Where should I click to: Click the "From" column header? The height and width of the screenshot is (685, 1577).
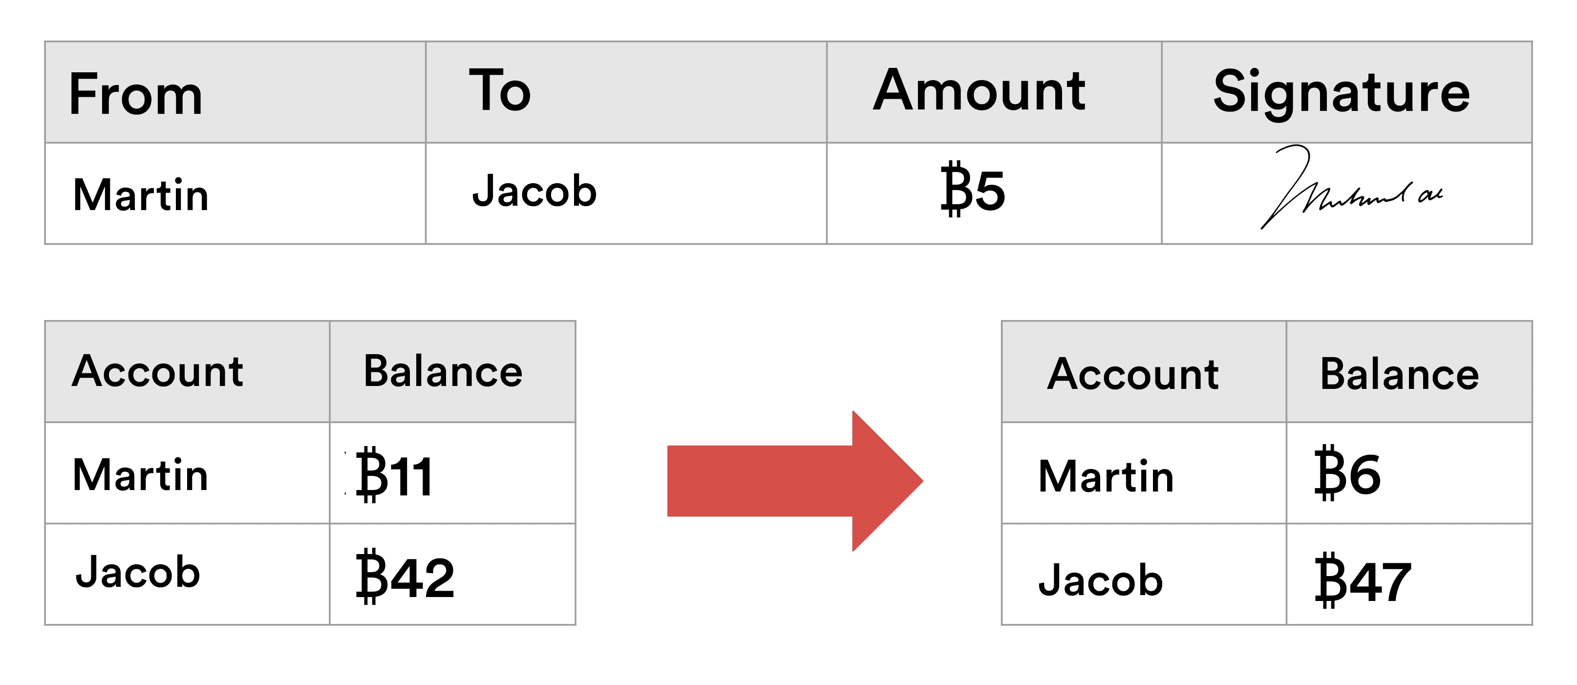coord(136,94)
